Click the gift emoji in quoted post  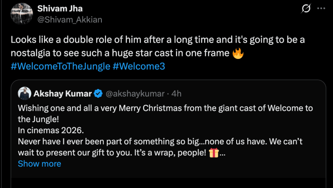[214, 152]
